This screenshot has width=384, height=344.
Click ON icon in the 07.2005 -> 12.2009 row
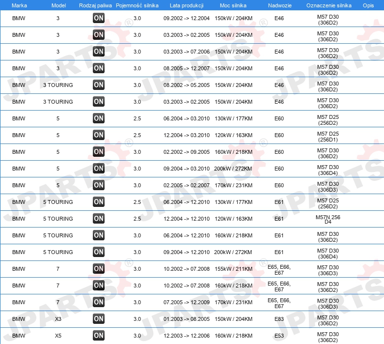point(99,302)
